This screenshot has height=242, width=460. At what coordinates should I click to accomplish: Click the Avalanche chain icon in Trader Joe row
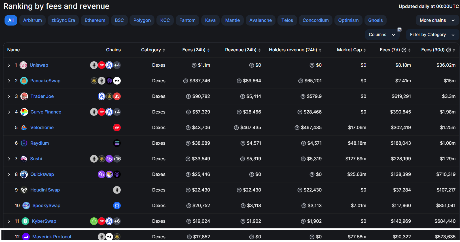pyautogui.click(x=117, y=96)
